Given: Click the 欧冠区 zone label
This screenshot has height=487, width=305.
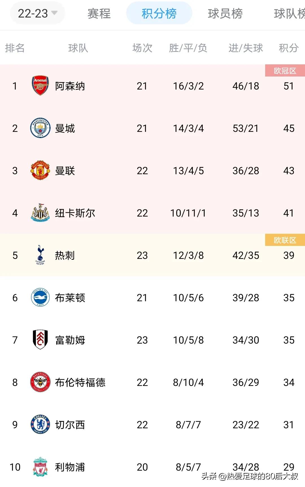Looking at the screenshot, I should [285, 71].
